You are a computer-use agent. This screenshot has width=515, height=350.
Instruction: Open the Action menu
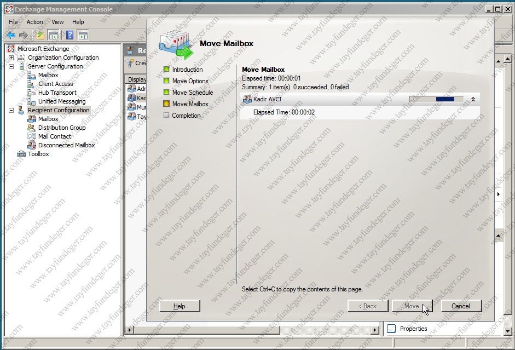[x=34, y=22]
